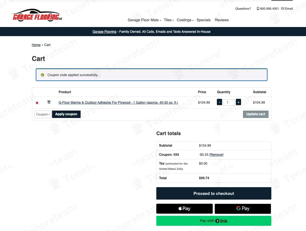Image resolution: width=306 pixels, height=231 pixels.
Task: Click the Questions? text in header
Action: point(243,9)
